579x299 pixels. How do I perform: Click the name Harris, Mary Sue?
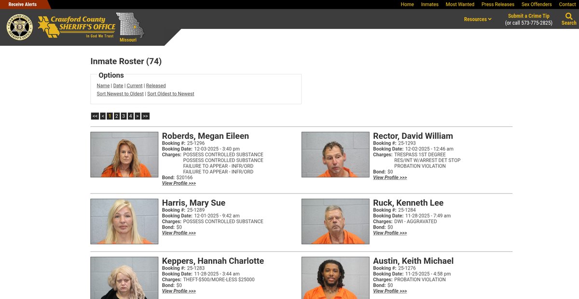coord(193,203)
